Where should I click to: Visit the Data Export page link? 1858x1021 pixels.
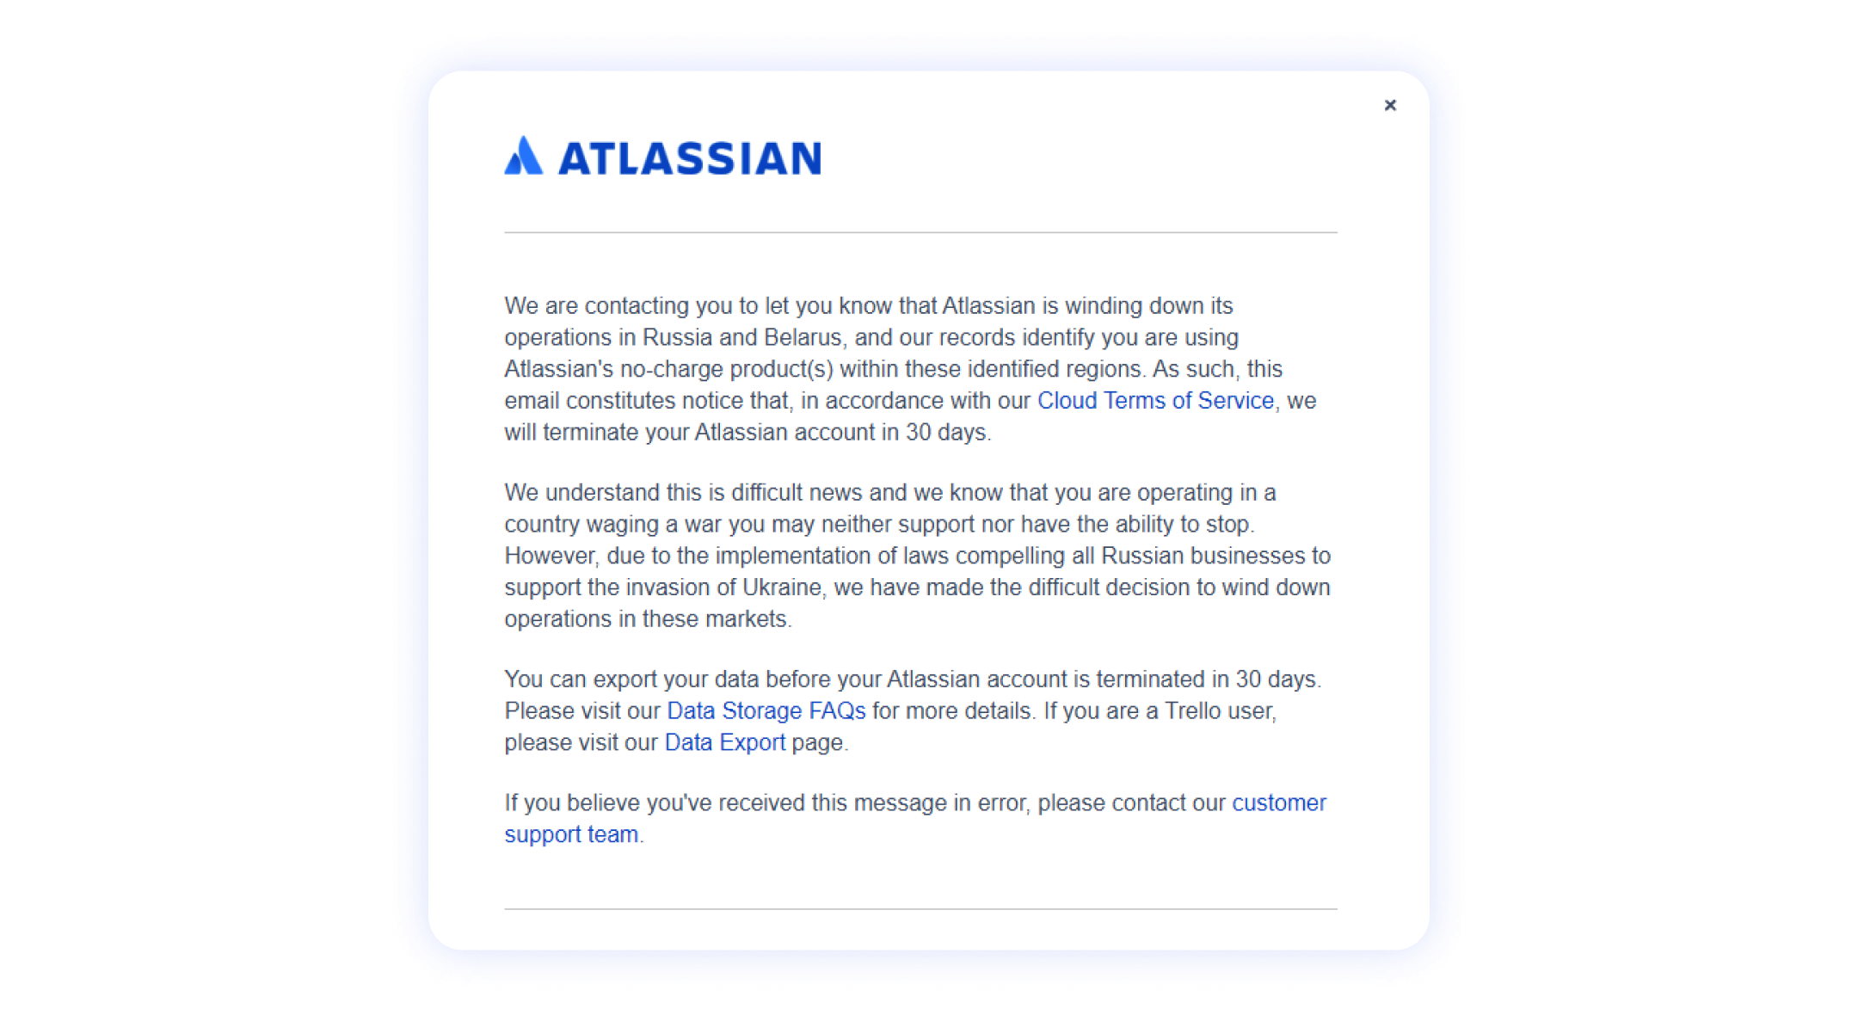725,743
